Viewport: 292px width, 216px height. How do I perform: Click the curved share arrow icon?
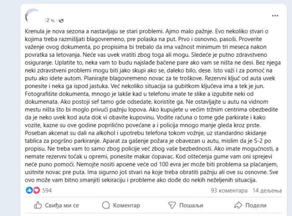click(238, 205)
